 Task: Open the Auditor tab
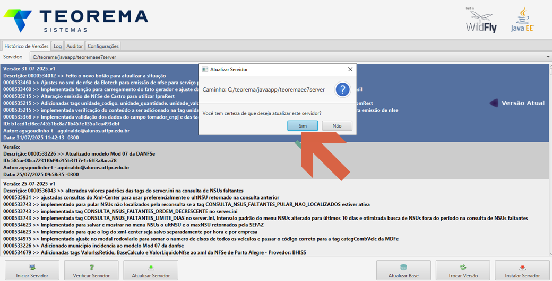click(75, 46)
